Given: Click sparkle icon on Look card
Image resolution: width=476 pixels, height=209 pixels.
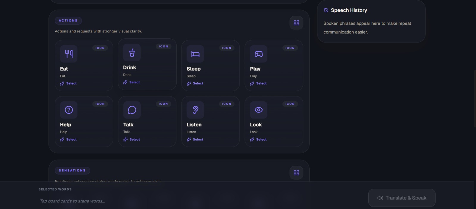Looking at the screenshot, I should [252, 140].
